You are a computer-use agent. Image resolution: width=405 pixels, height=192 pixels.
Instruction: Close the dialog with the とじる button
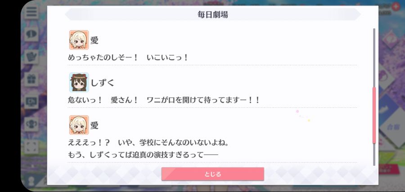(x=212, y=174)
